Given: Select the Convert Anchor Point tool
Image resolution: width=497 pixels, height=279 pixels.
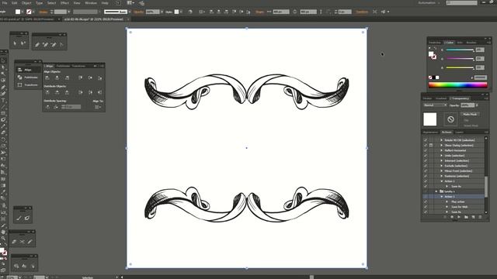Looking at the screenshot, I should click(61, 45).
